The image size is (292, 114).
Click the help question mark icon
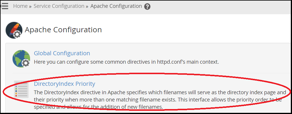147,7
